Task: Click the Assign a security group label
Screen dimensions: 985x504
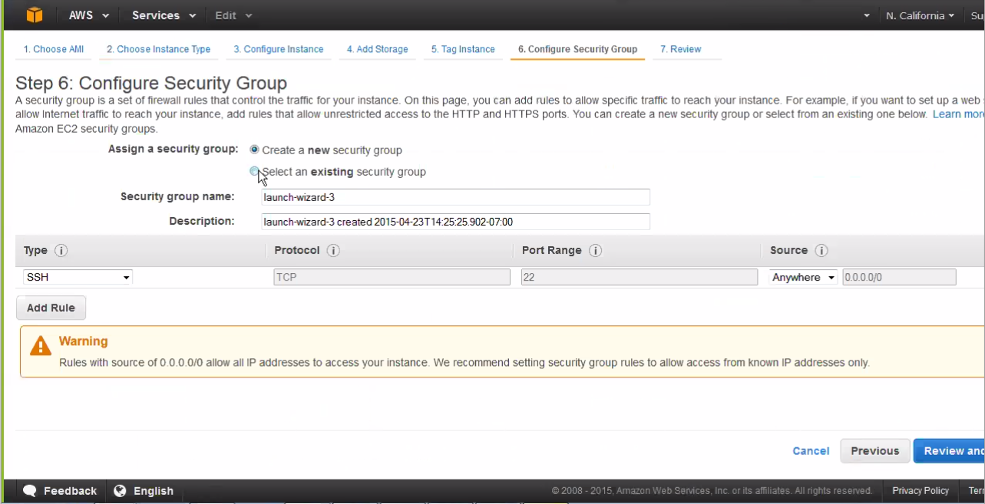Action: click(173, 149)
